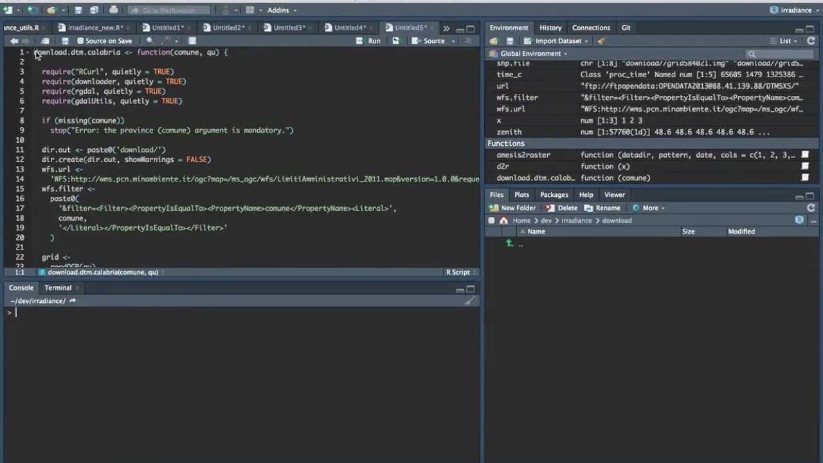Click the Go to file/function search field
Viewport: 823px width, 463px height.
click(169, 10)
